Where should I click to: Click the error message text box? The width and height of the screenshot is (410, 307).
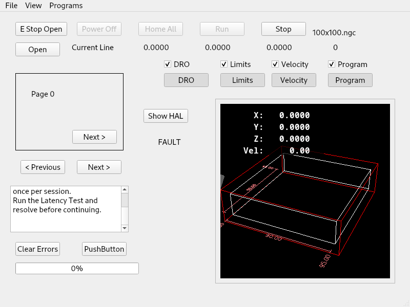(x=66, y=209)
